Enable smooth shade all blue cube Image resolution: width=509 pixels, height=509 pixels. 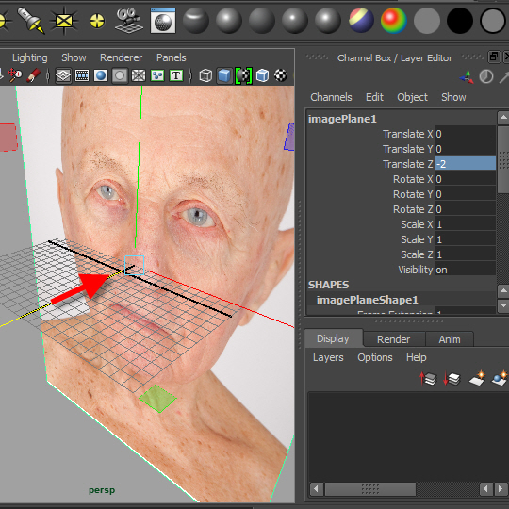coord(224,76)
